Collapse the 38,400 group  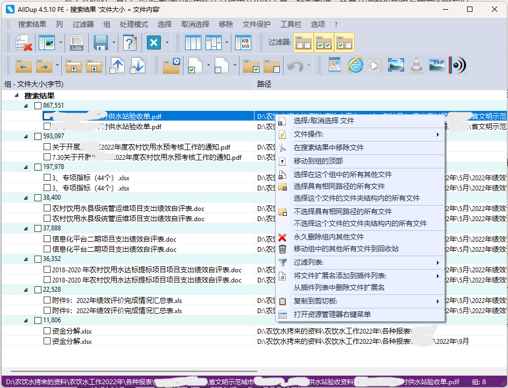(26, 198)
